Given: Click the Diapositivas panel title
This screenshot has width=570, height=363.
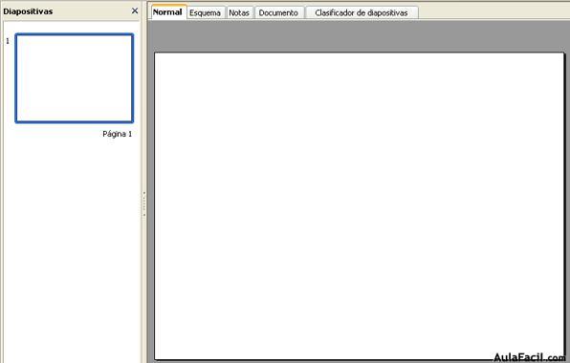Looking at the screenshot, I should point(28,11).
